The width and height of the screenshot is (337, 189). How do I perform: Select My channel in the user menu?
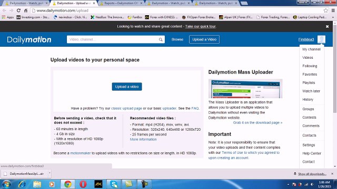[311, 49]
